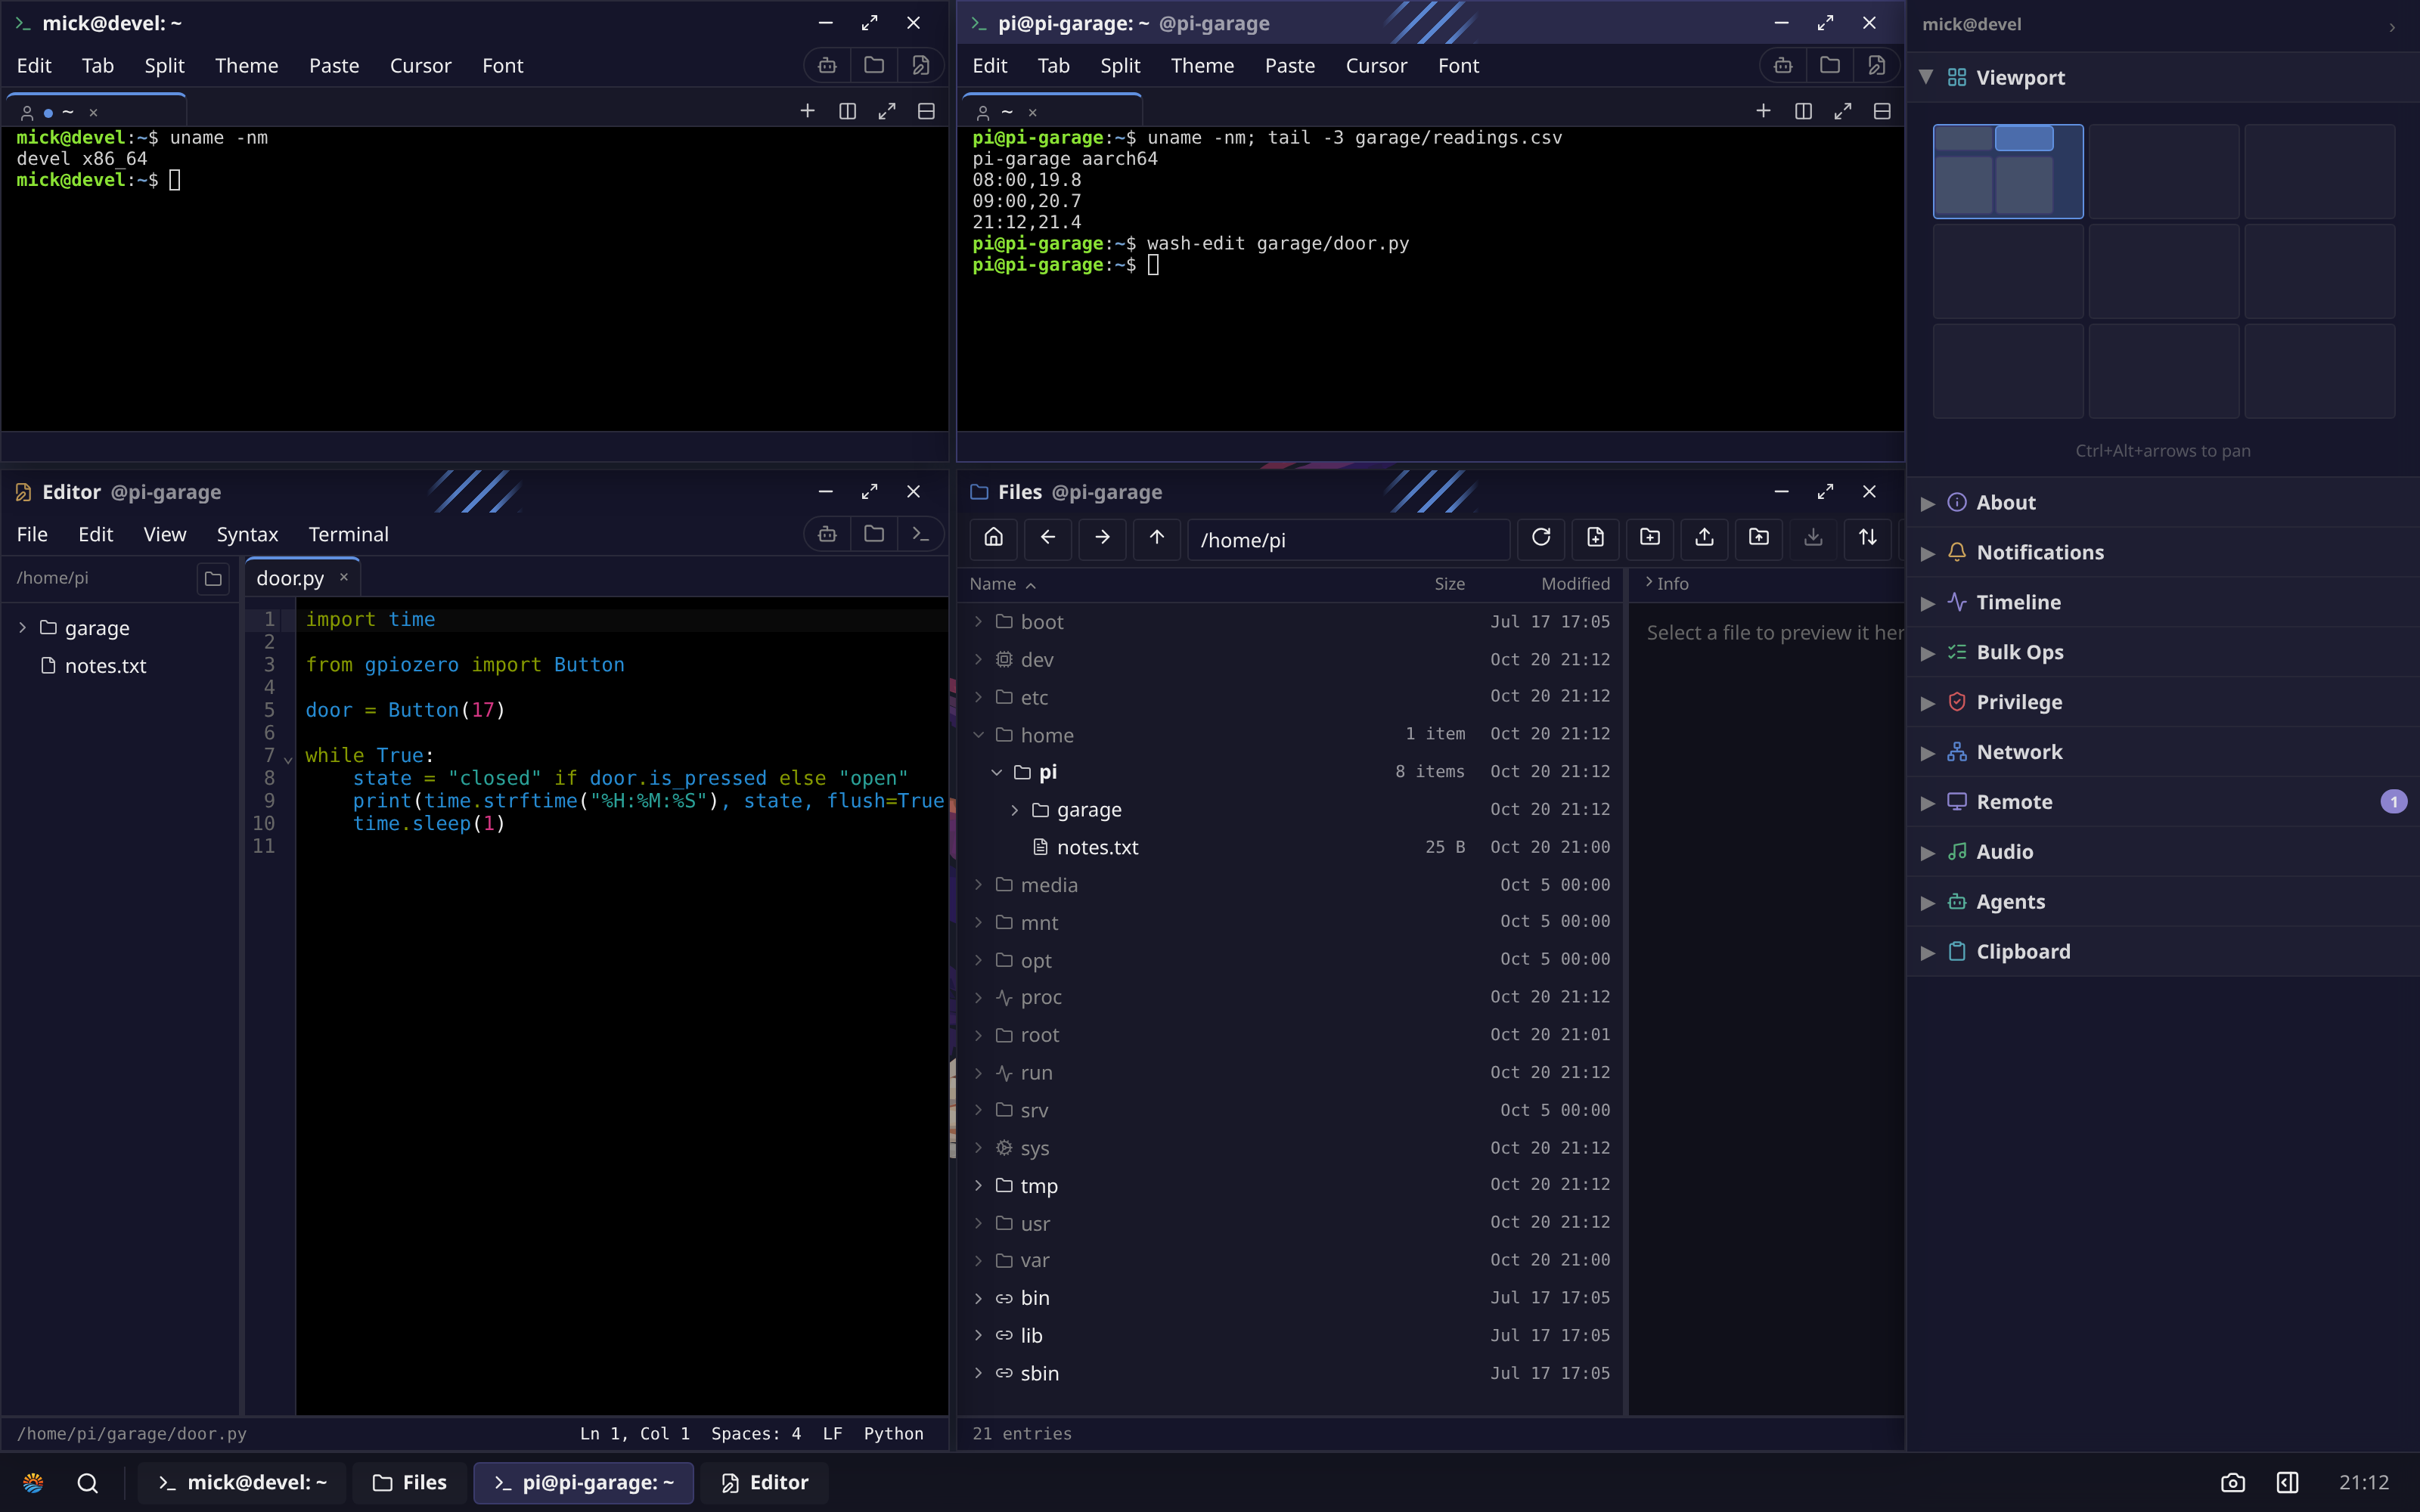The width and height of the screenshot is (2420, 1512).
Task: Open search in the taskbar
Action: click(87, 1482)
